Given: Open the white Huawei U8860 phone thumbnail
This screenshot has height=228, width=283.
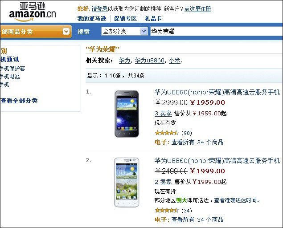Looking at the screenshot, I should click(127, 183).
